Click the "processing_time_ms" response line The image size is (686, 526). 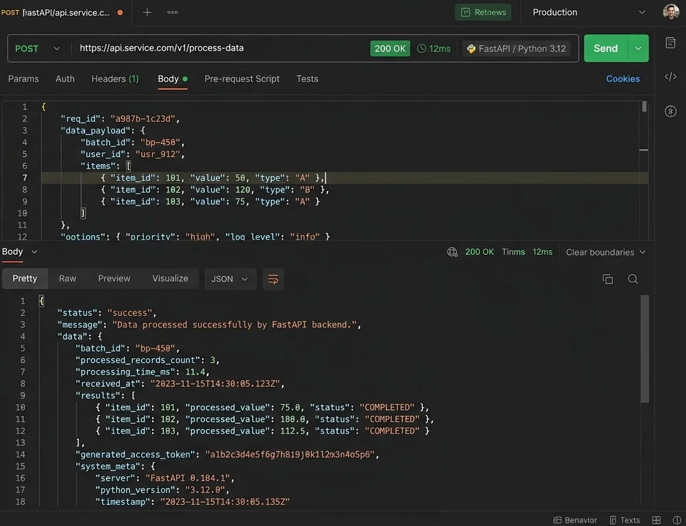[143, 372]
